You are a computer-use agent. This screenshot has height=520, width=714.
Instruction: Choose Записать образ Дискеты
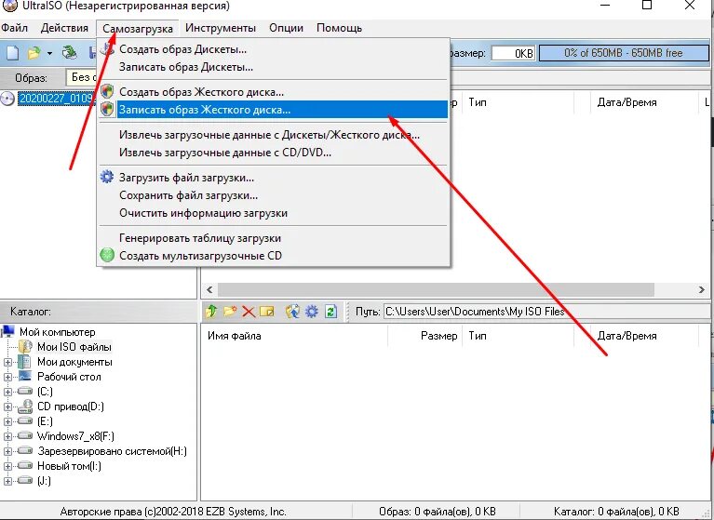273,67
